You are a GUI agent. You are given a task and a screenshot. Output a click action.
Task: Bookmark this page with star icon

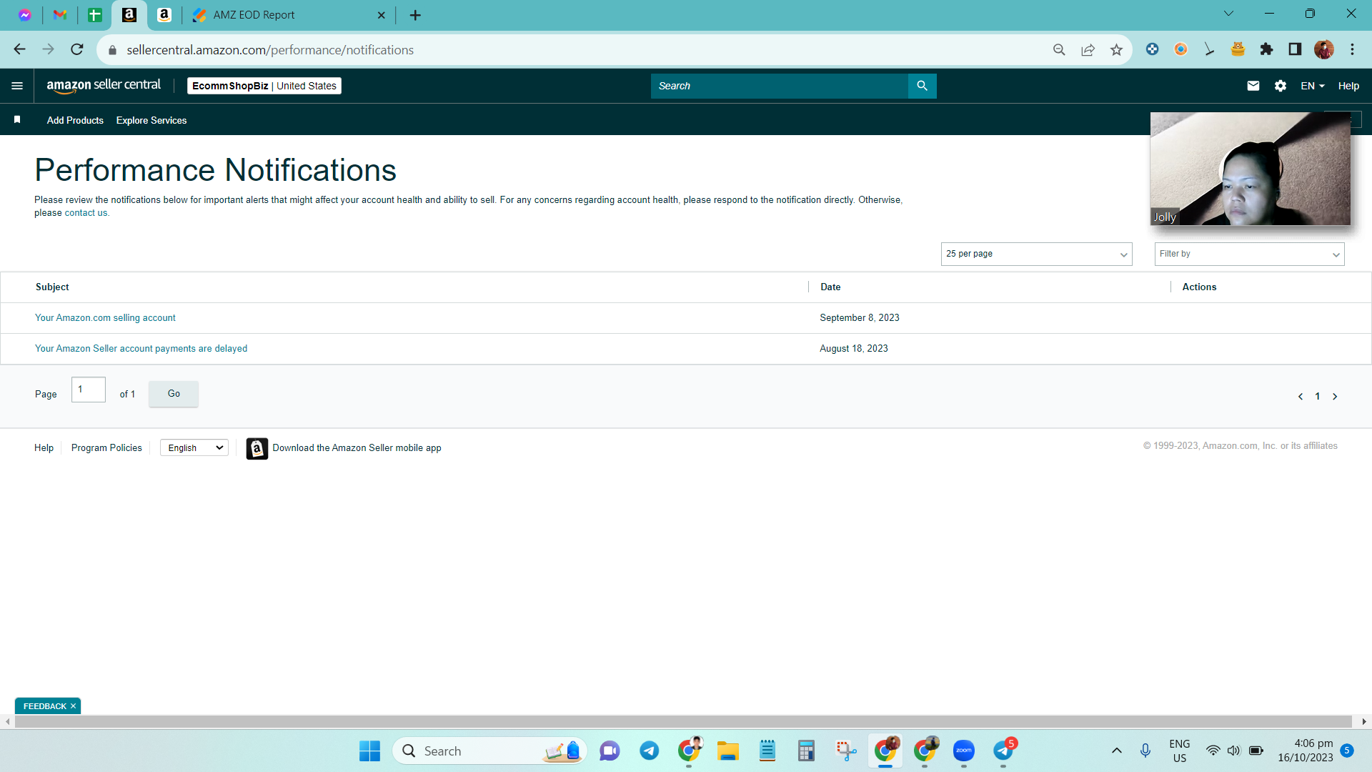[1116, 50]
